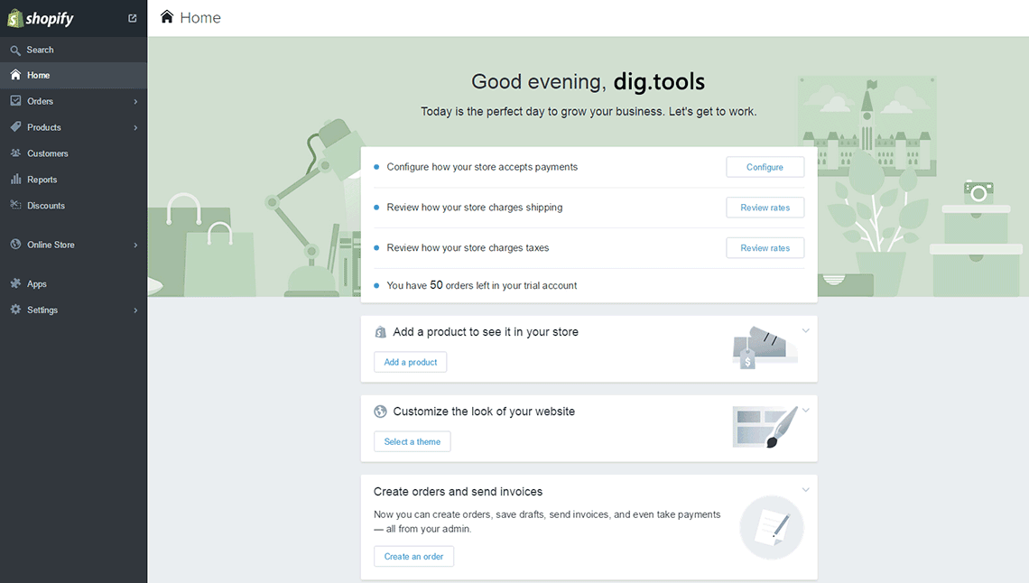Collapse the Customize website card chevron
The image size is (1029, 583).
click(806, 410)
